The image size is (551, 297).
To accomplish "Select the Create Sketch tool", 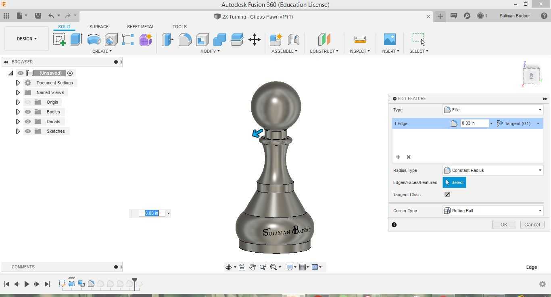I will click(59, 40).
